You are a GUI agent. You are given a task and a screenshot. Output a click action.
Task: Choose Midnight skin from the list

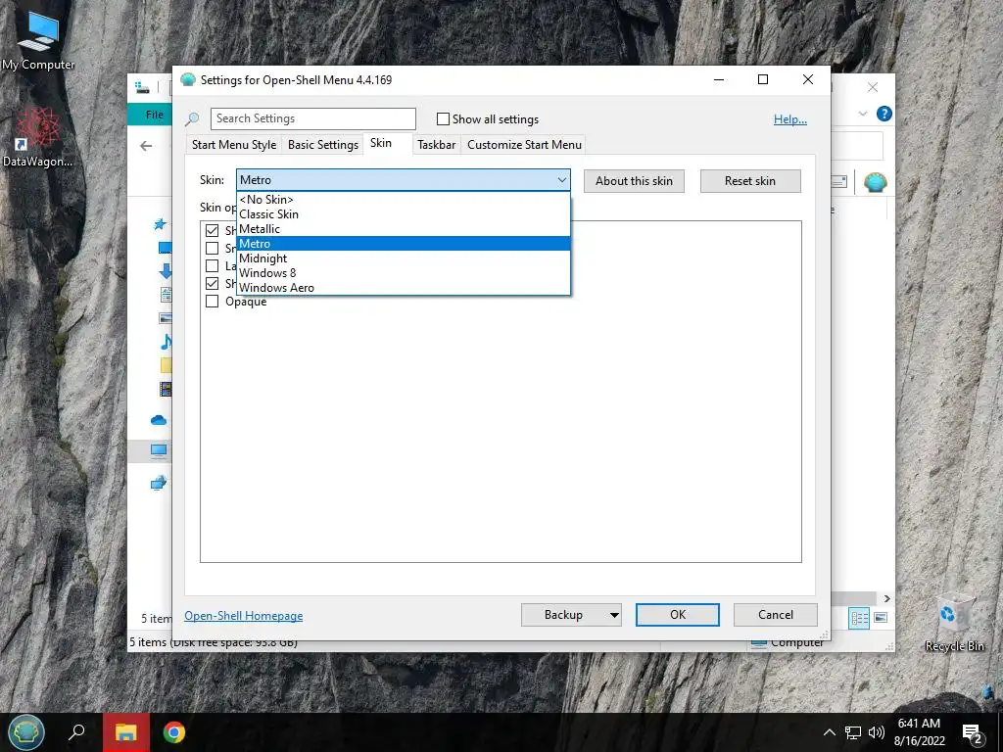[x=403, y=258]
